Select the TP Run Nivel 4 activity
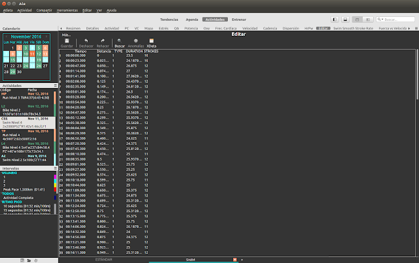419x263 pixels. (x=27, y=135)
